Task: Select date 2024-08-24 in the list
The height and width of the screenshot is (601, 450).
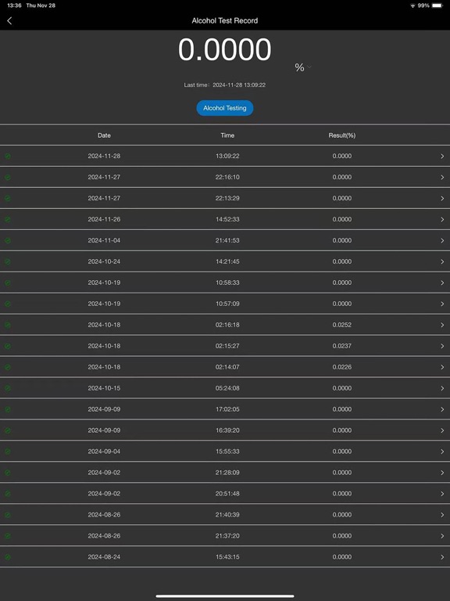Action: [x=104, y=556]
